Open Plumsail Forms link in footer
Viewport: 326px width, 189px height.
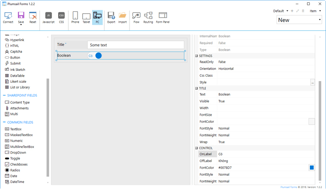pos(289,187)
